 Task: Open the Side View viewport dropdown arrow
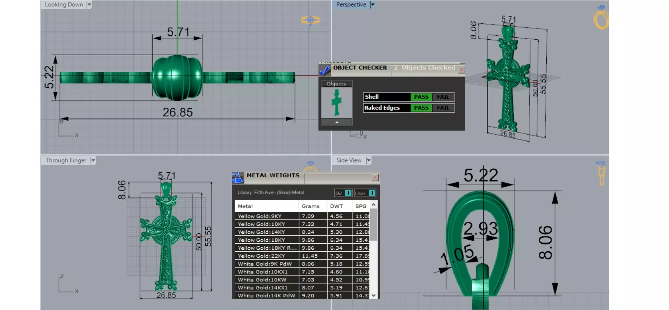pos(368,160)
